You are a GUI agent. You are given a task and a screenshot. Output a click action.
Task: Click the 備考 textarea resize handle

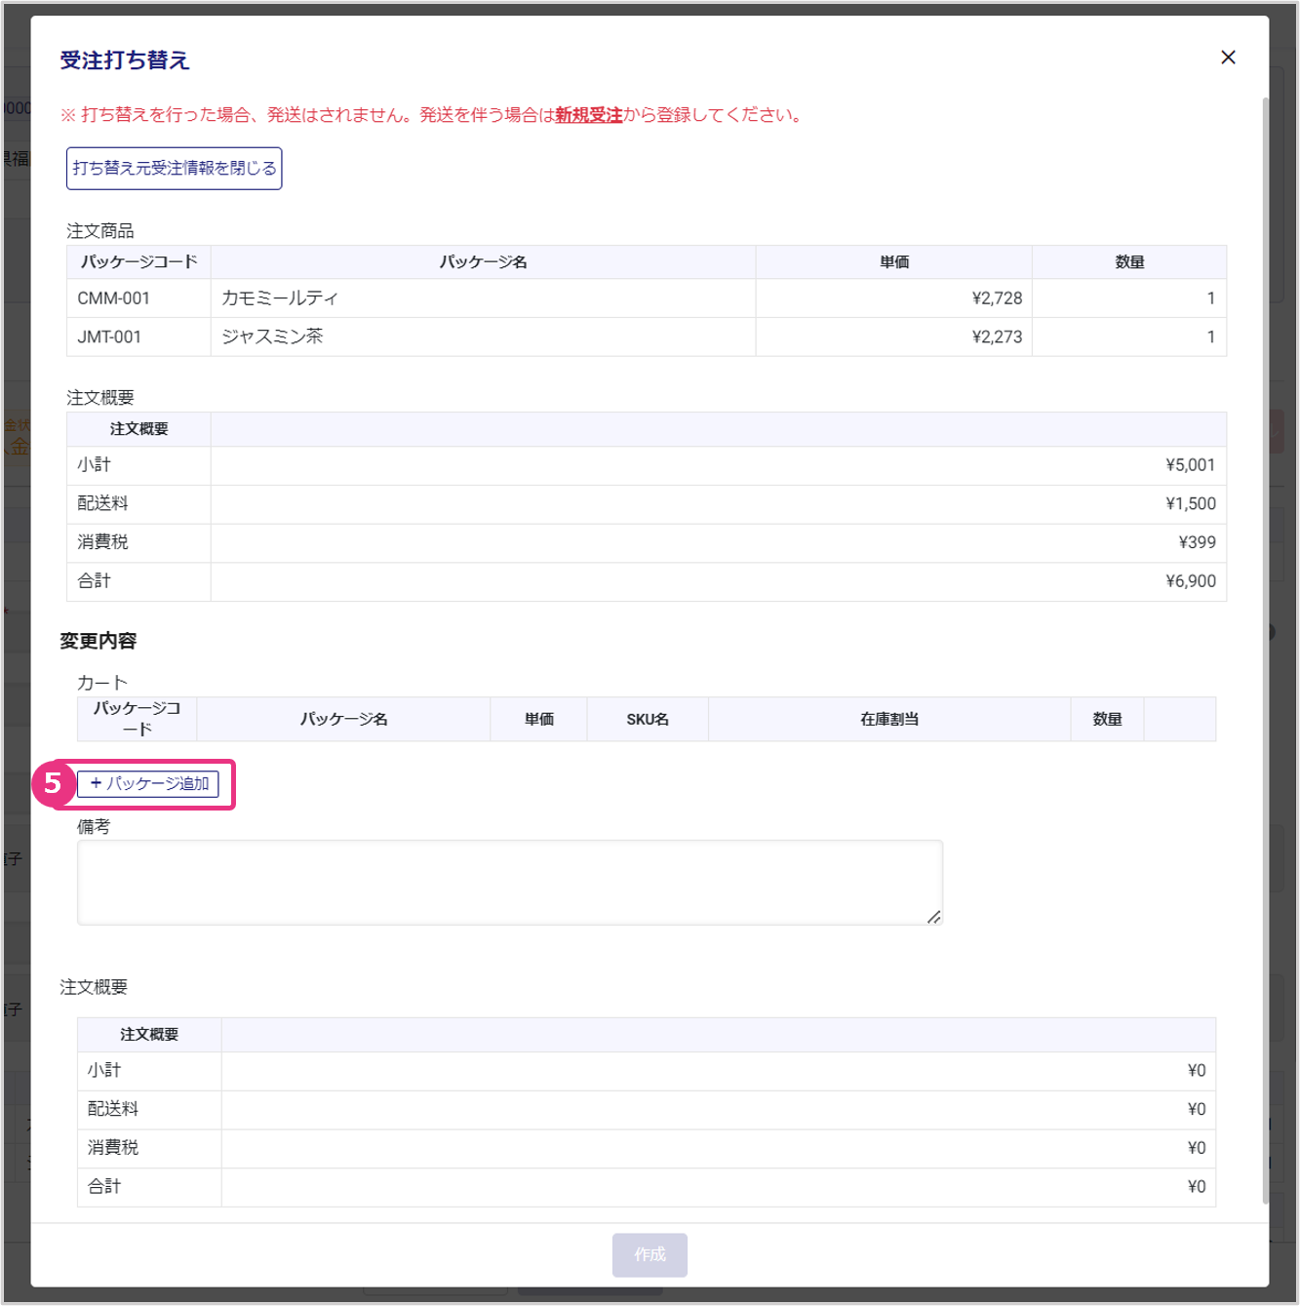click(x=933, y=916)
